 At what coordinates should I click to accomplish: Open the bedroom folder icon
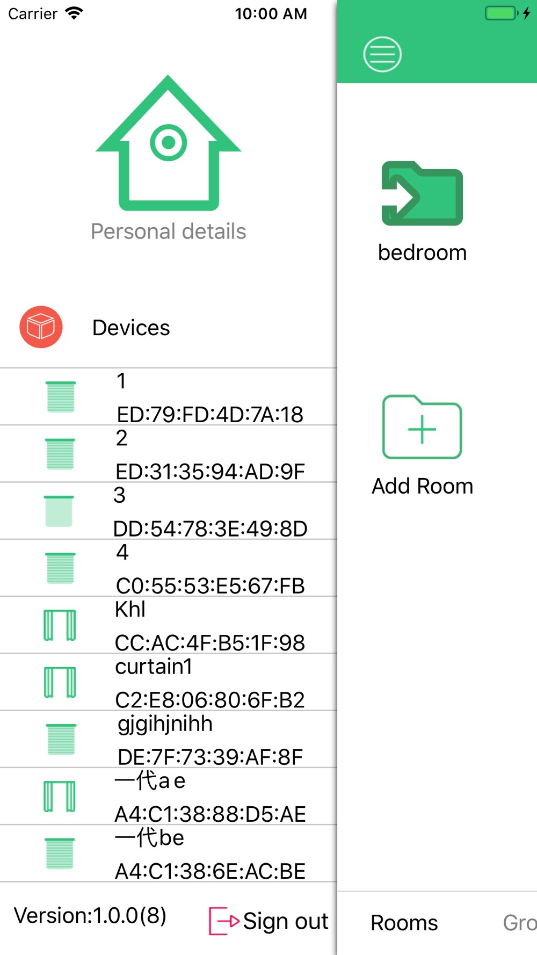point(422,194)
